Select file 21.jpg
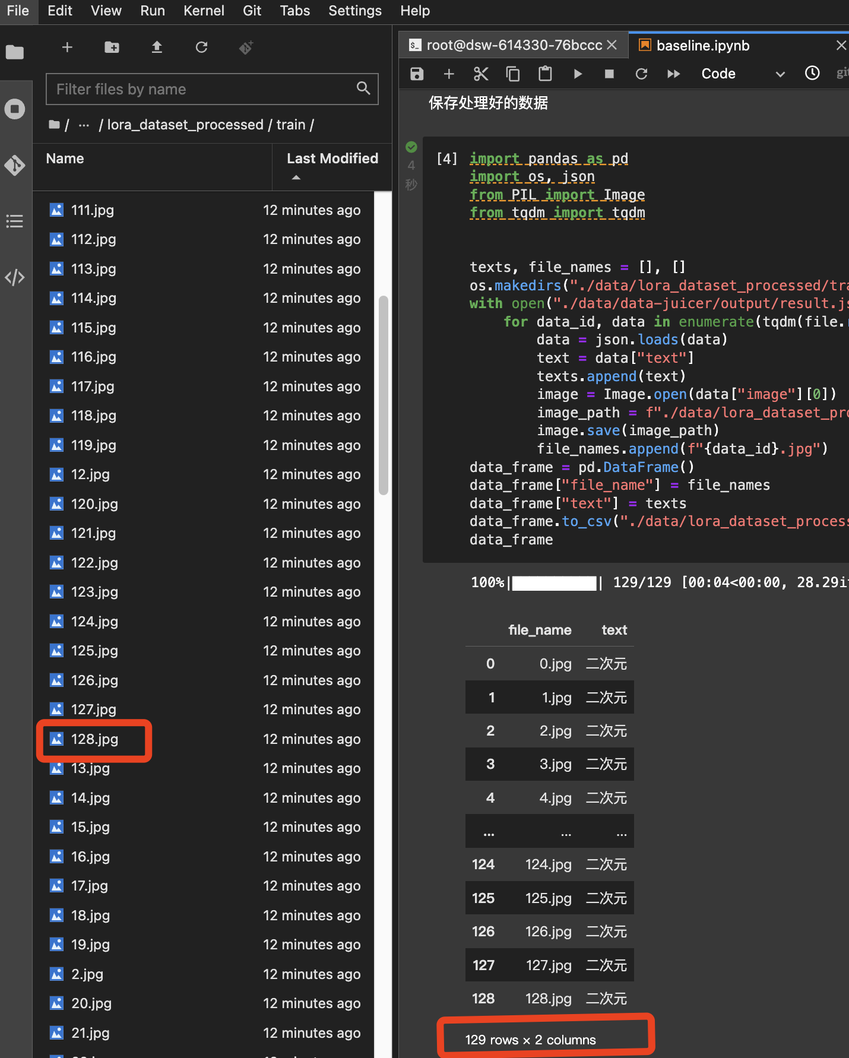849x1058 pixels. point(204,1033)
